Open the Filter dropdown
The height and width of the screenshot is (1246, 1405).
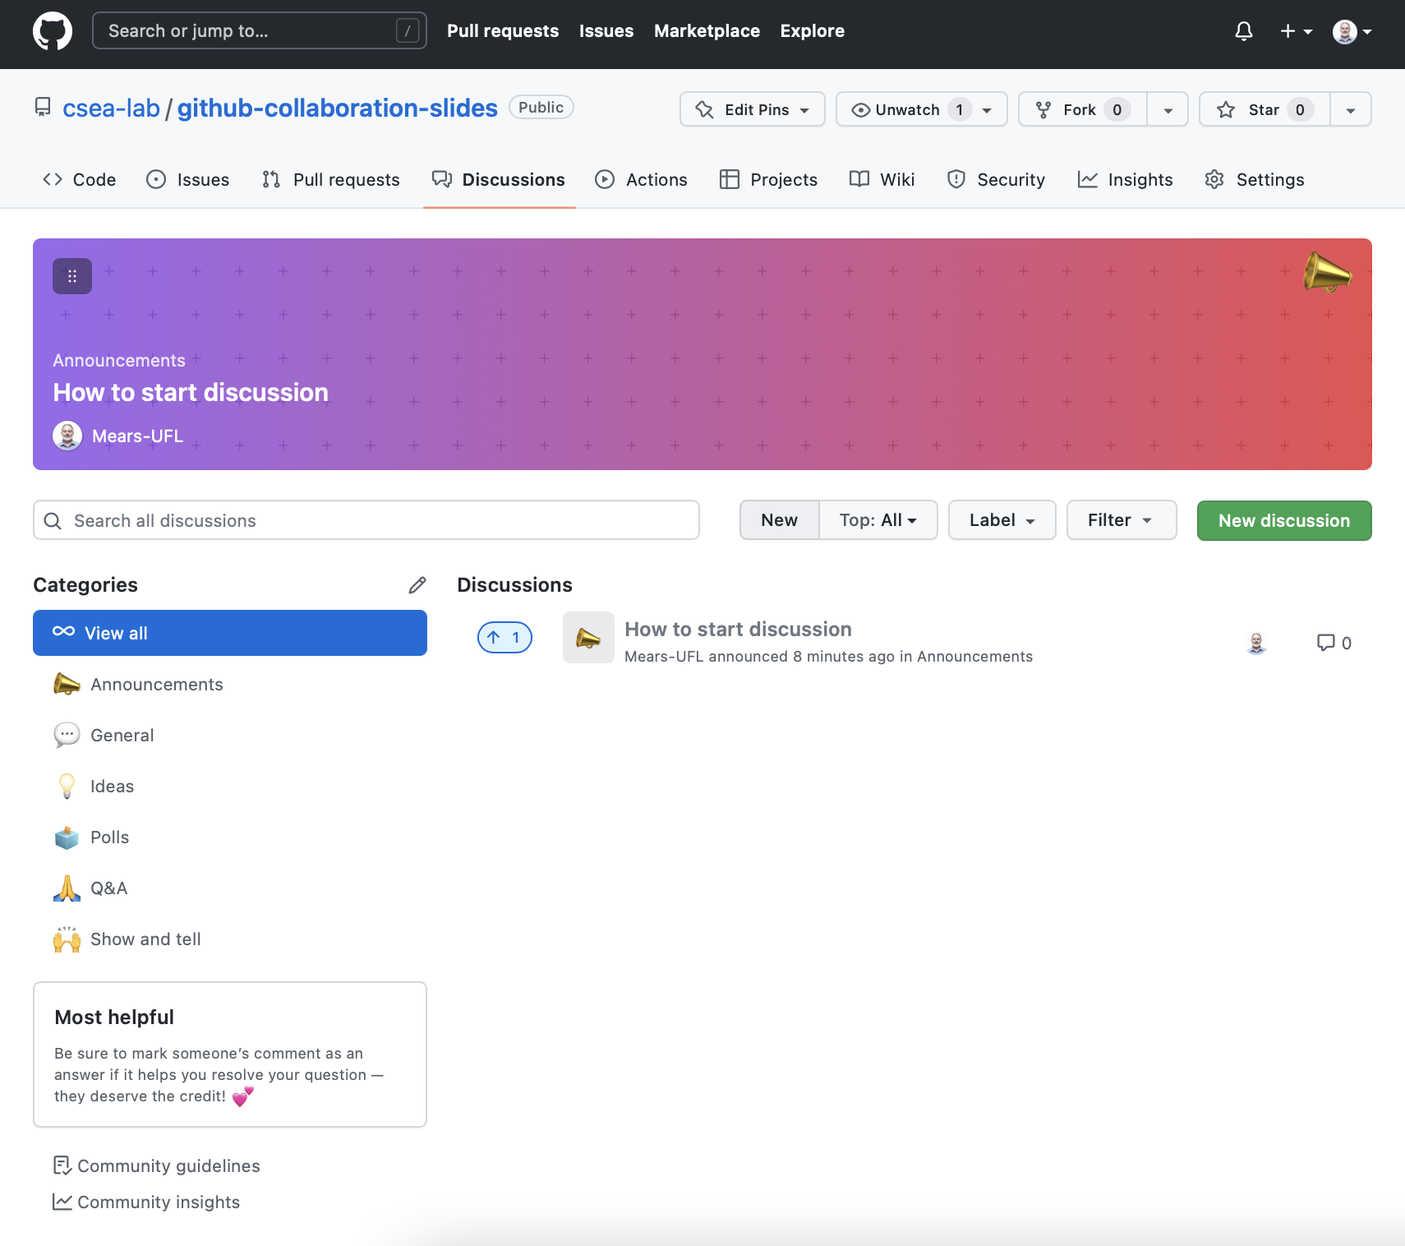tap(1121, 520)
